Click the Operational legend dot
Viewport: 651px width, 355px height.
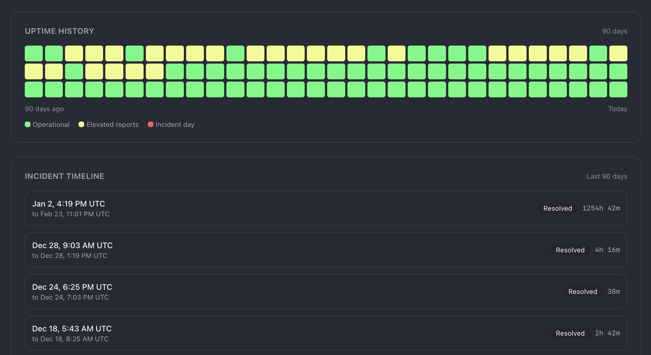click(x=28, y=124)
